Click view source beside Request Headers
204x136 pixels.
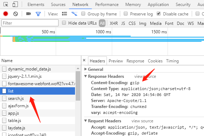pos(142,121)
